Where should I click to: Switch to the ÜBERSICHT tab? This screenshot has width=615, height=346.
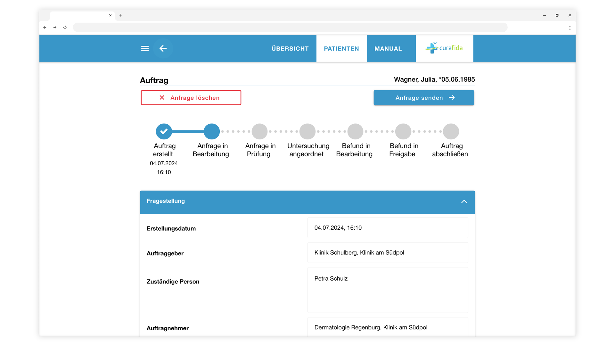[x=290, y=48]
